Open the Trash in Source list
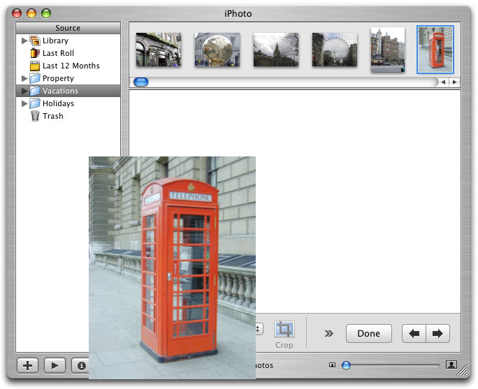The width and height of the screenshot is (478, 389). pyautogui.click(x=52, y=116)
